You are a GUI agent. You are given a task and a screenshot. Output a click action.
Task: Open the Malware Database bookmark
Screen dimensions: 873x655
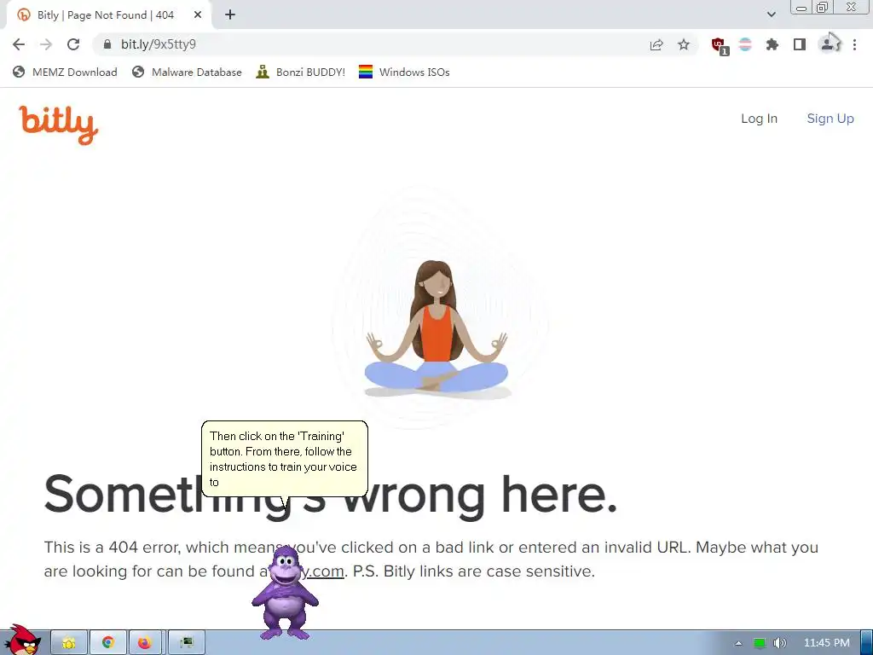pos(187,72)
